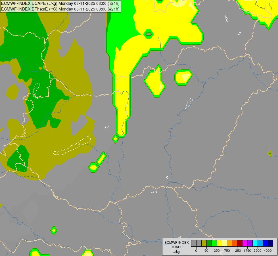
Task: Click the dark red legend swatch
Action: point(240,243)
